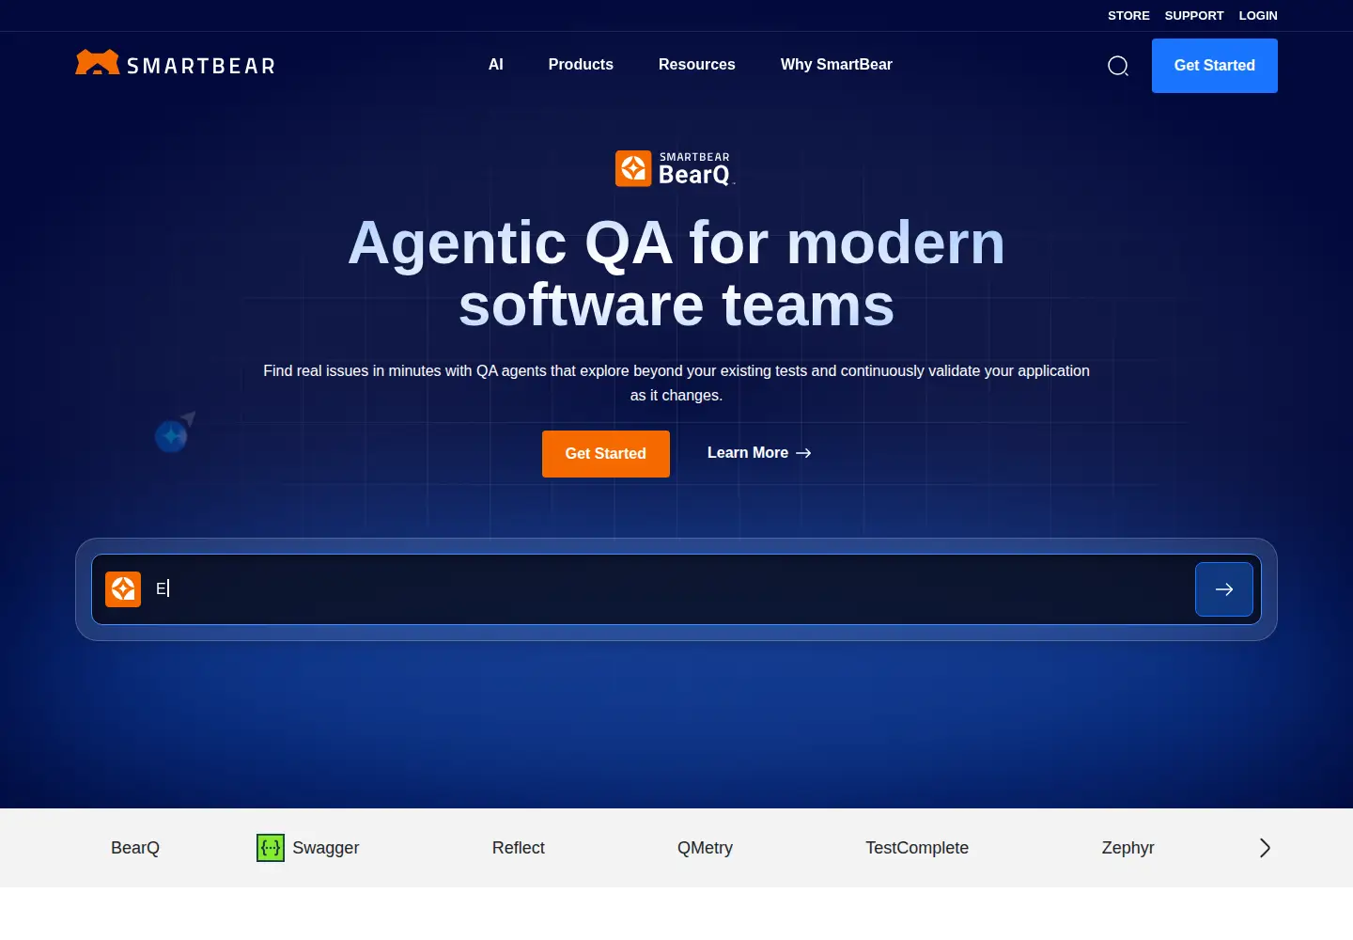
Task: Open the Resources menu
Action: coord(697,65)
